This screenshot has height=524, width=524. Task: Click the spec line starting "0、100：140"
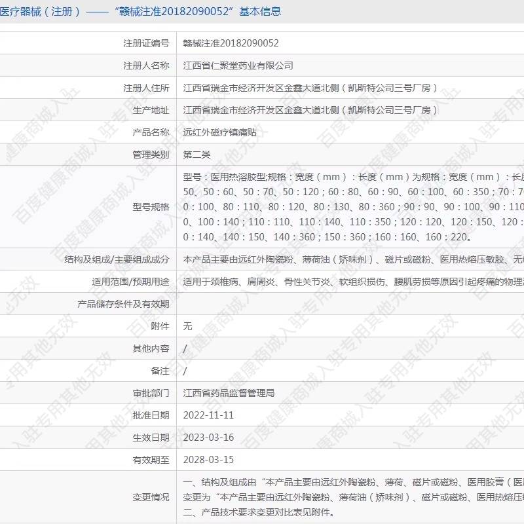(354, 222)
